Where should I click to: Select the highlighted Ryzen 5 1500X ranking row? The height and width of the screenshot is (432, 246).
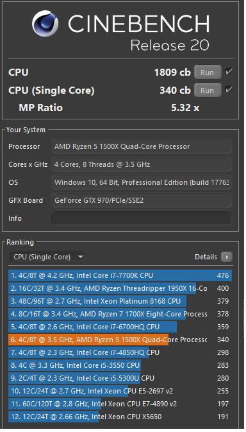pos(120,340)
